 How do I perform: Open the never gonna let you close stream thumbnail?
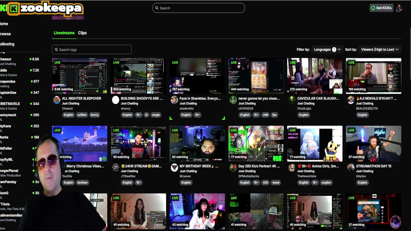(256, 76)
